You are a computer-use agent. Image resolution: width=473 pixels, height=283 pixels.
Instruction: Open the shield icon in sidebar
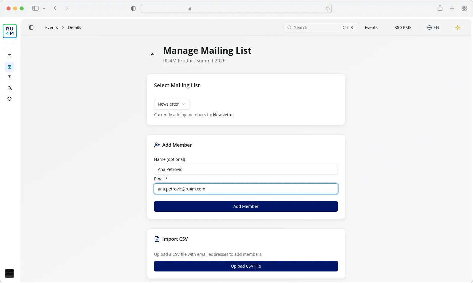point(9,99)
